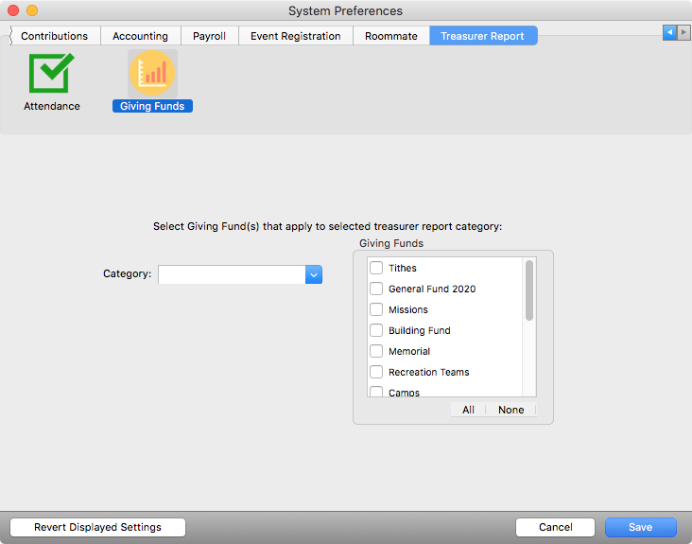Tick the Building Fund checkbox

376,330
